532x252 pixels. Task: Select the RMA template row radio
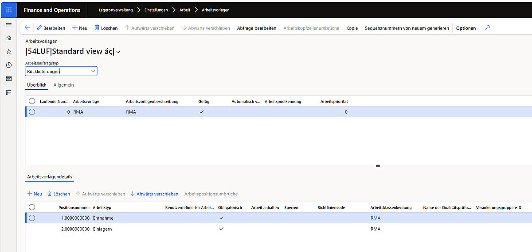(x=32, y=112)
